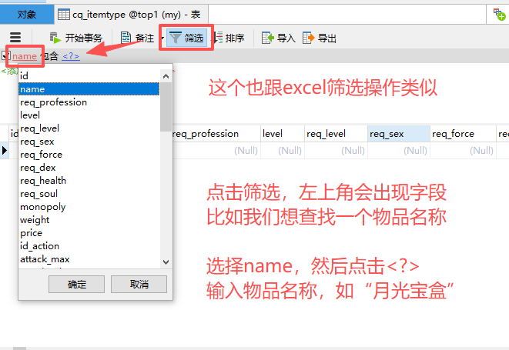Open the 备注 dropdown arrow

[162, 38]
